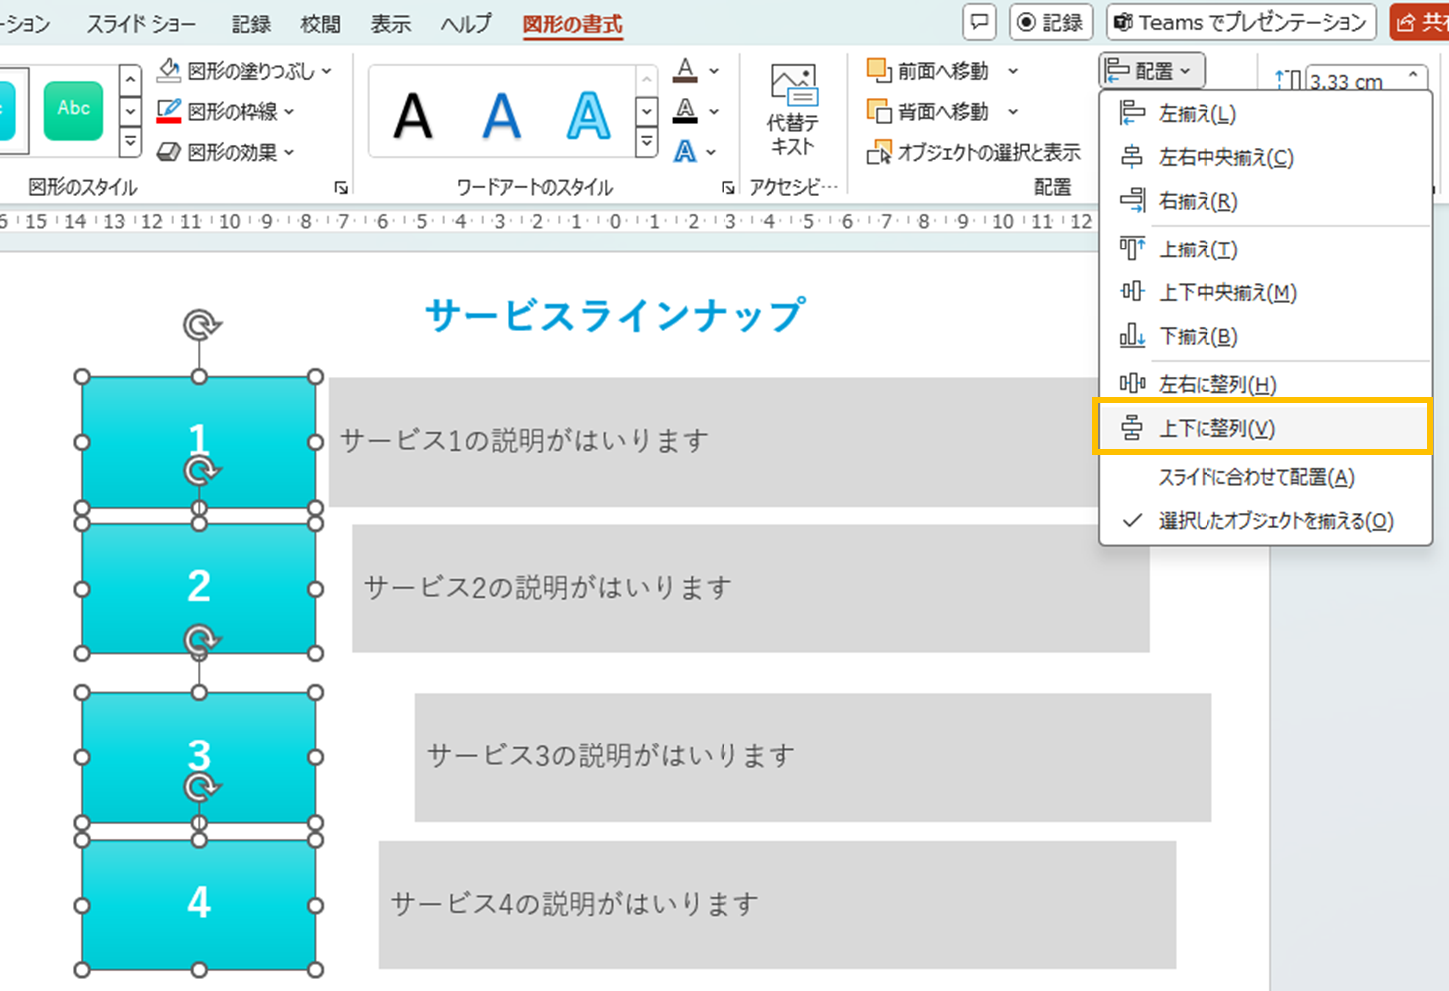Choose 左右に整列(H) distribute horizontally
The height and width of the screenshot is (991, 1449).
pos(1265,384)
